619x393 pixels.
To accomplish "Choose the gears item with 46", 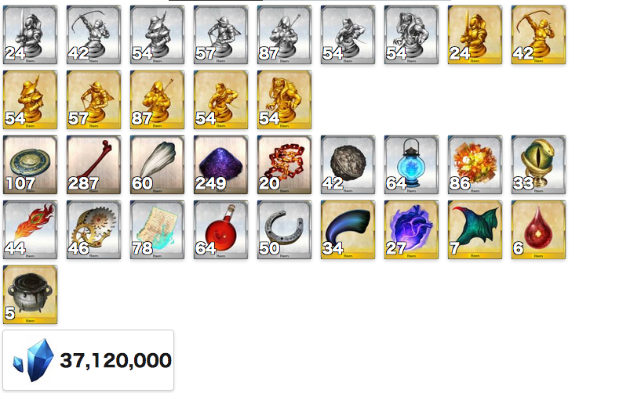I will point(93,229).
